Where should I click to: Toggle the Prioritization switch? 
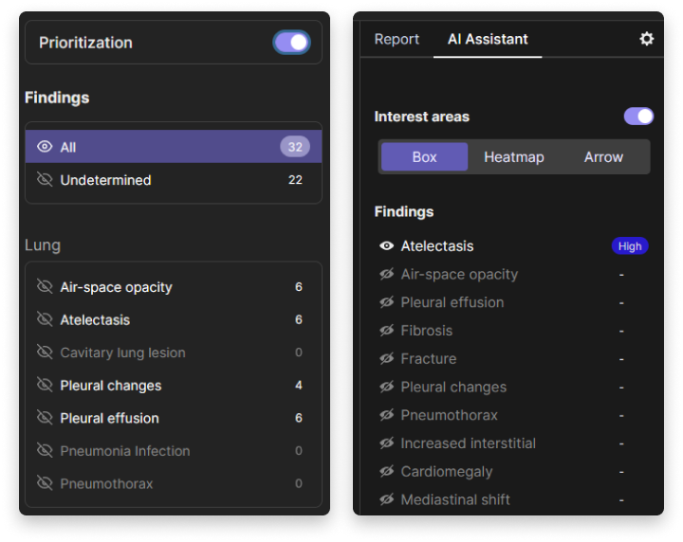(291, 43)
